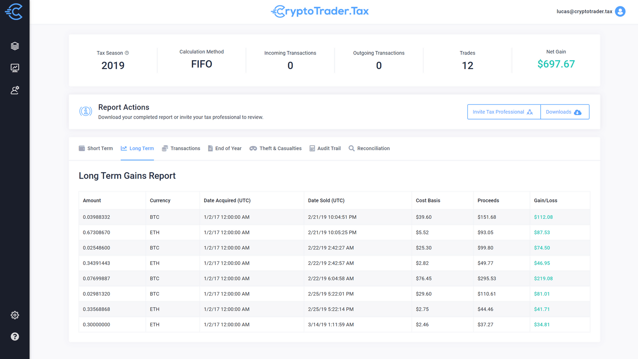Click the $151.68 proceeds value

(487, 217)
